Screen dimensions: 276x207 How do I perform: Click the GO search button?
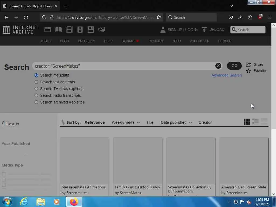click(x=234, y=66)
